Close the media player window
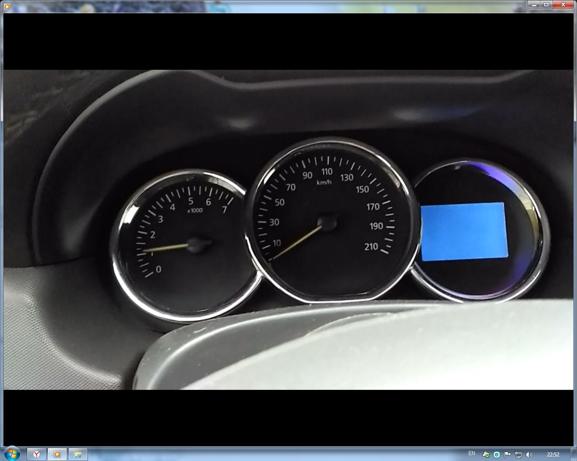577x461 pixels. (563, 5)
